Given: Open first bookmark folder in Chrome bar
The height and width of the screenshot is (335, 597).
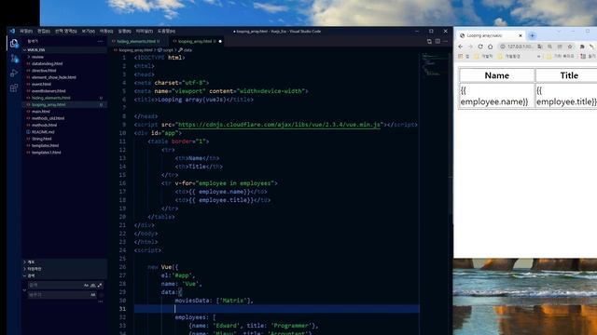Looking at the screenshot, I should tap(483, 56).
